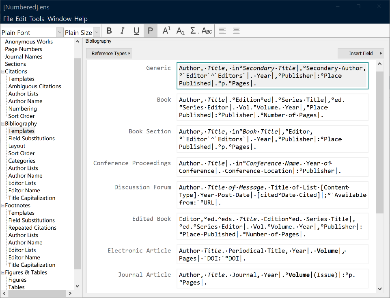Toggle Italic formatting in toolbar
390x298 pixels.
point(123,31)
